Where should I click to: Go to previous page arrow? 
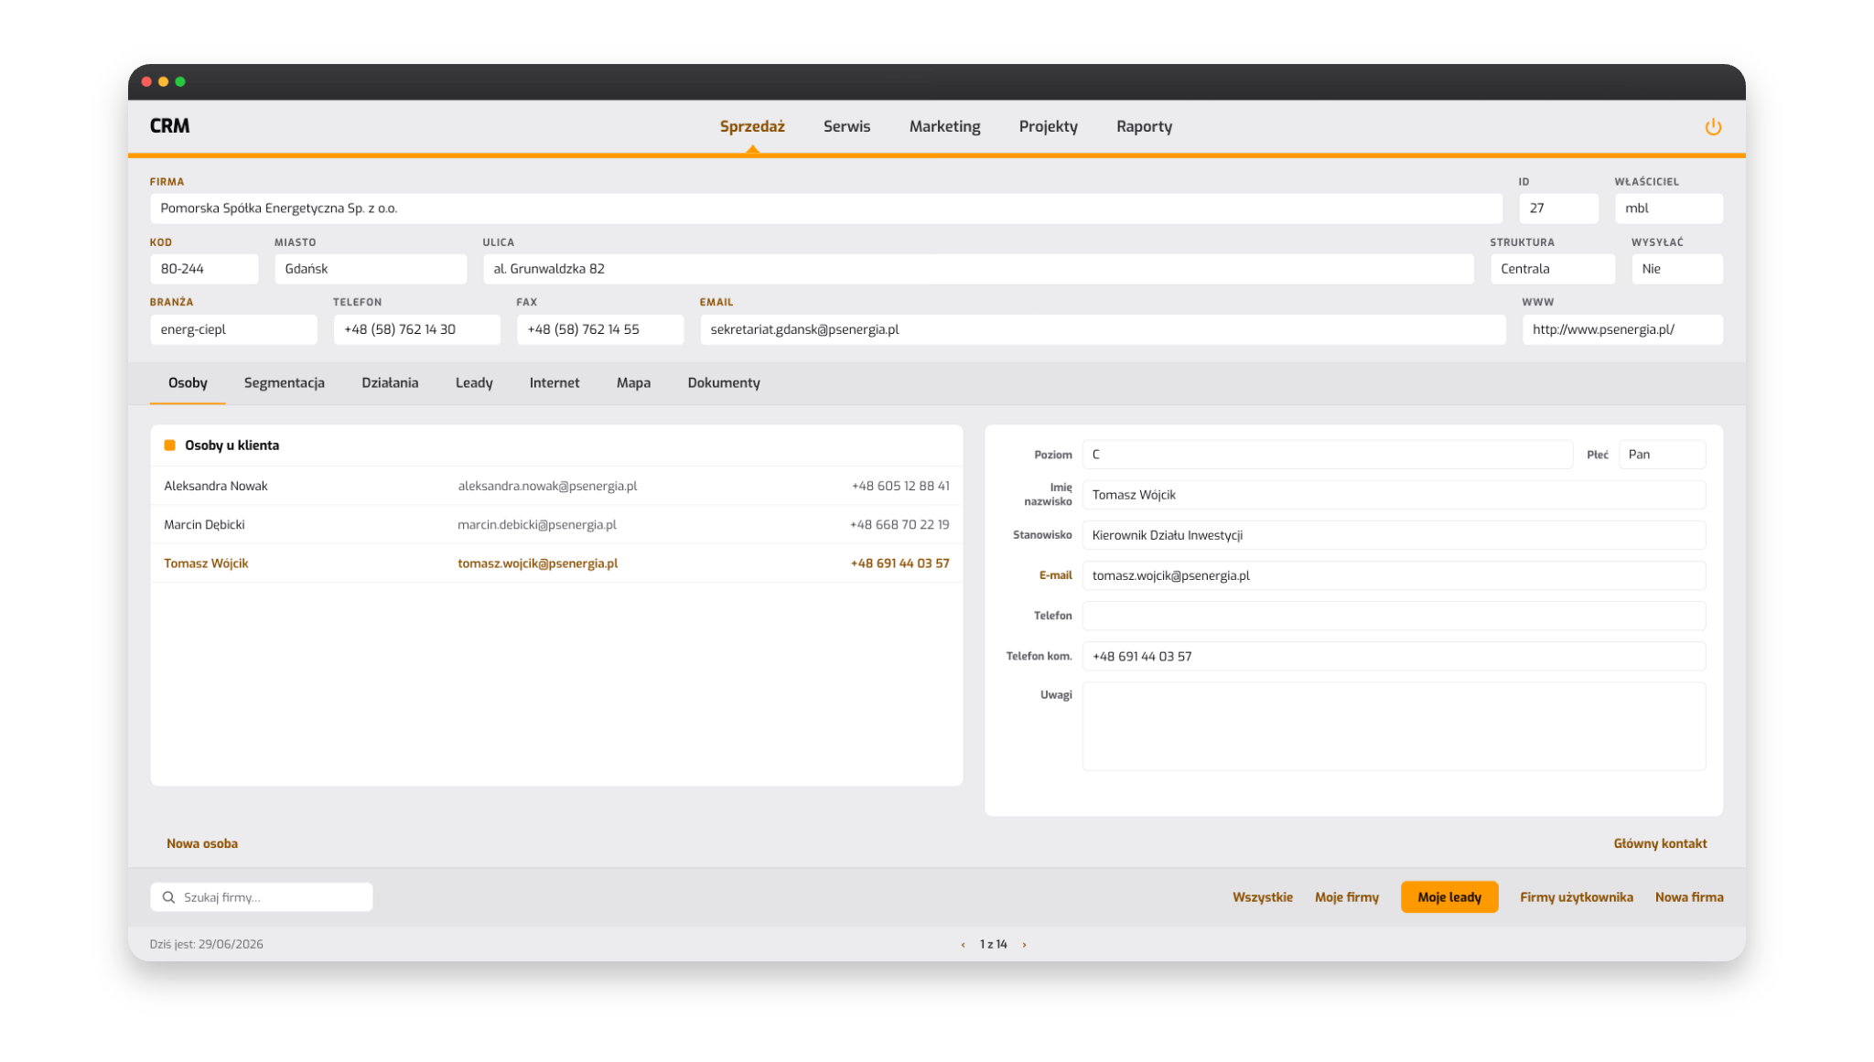tap(963, 945)
